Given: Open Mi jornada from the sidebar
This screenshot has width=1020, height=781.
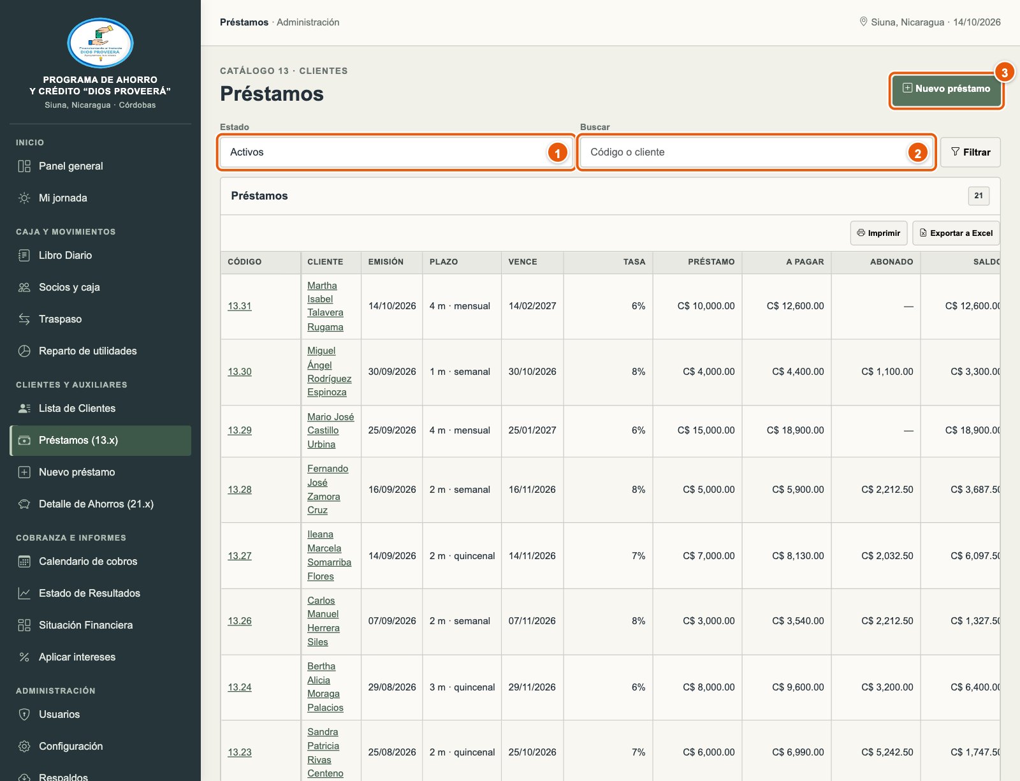Looking at the screenshot, I should [101, 198].
